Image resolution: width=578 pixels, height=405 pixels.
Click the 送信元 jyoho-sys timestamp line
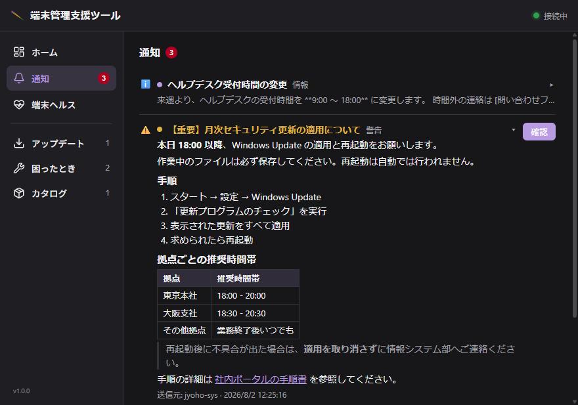point(222,394)
